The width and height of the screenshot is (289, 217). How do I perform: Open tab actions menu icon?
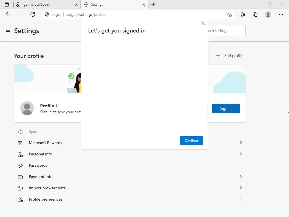tap(7, 5)
